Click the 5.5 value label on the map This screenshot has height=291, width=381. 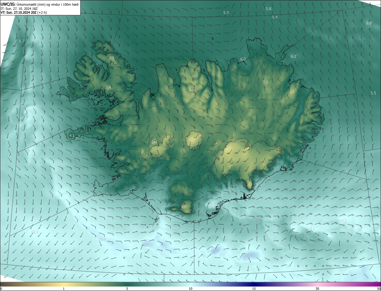click(x=373, y=93)
